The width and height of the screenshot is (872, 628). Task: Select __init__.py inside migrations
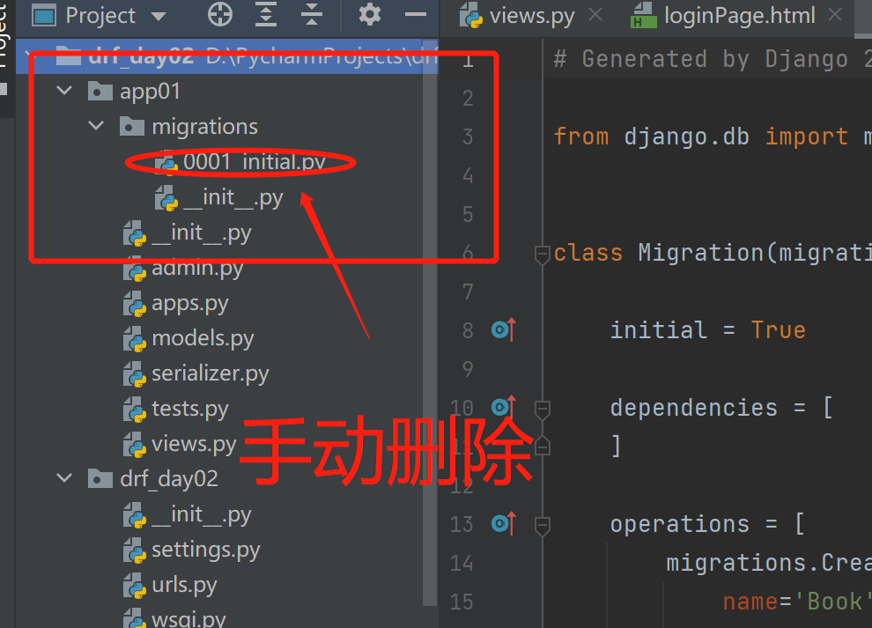[x=219, y=197]
